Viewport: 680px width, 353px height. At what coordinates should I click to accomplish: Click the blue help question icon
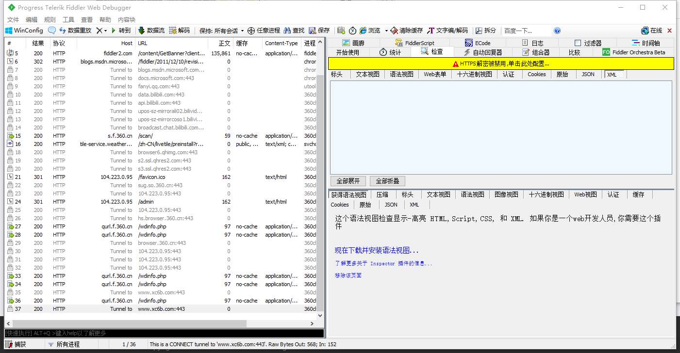pyautogui.click(x=557, y=31)
